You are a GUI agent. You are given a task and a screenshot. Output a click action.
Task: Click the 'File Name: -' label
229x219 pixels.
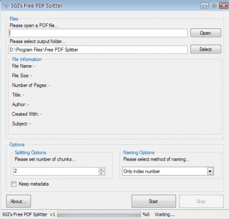coord(24,66)
